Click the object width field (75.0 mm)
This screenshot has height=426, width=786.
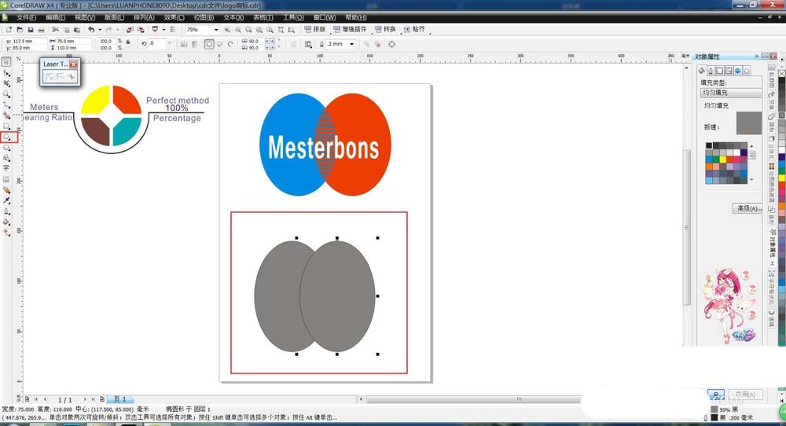(x=73, y=41)
